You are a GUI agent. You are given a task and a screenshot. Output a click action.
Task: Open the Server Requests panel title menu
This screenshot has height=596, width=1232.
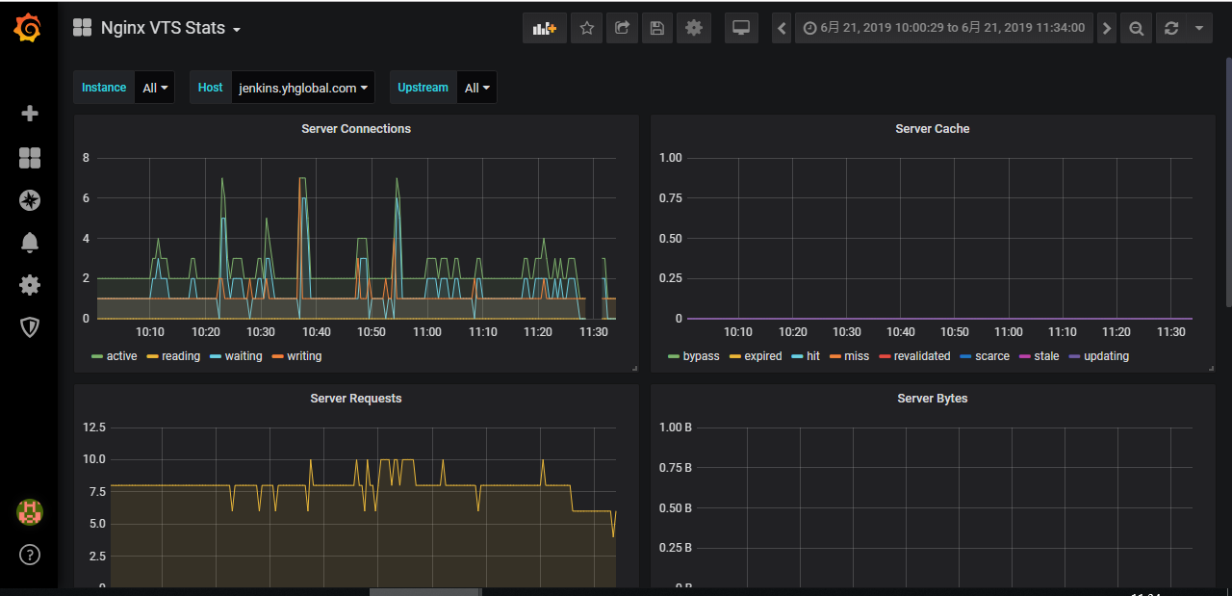(x=356, y=399)
